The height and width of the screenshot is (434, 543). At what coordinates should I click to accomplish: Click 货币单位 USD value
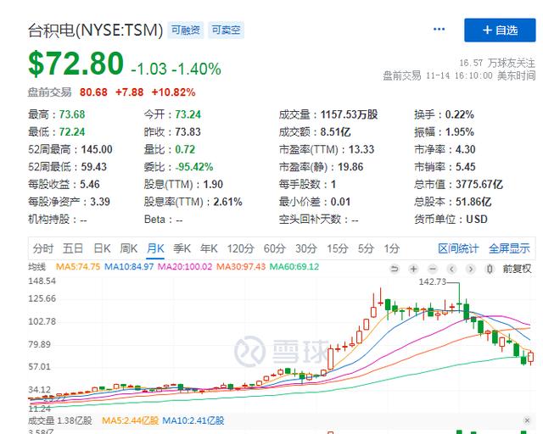coord(477,219)
